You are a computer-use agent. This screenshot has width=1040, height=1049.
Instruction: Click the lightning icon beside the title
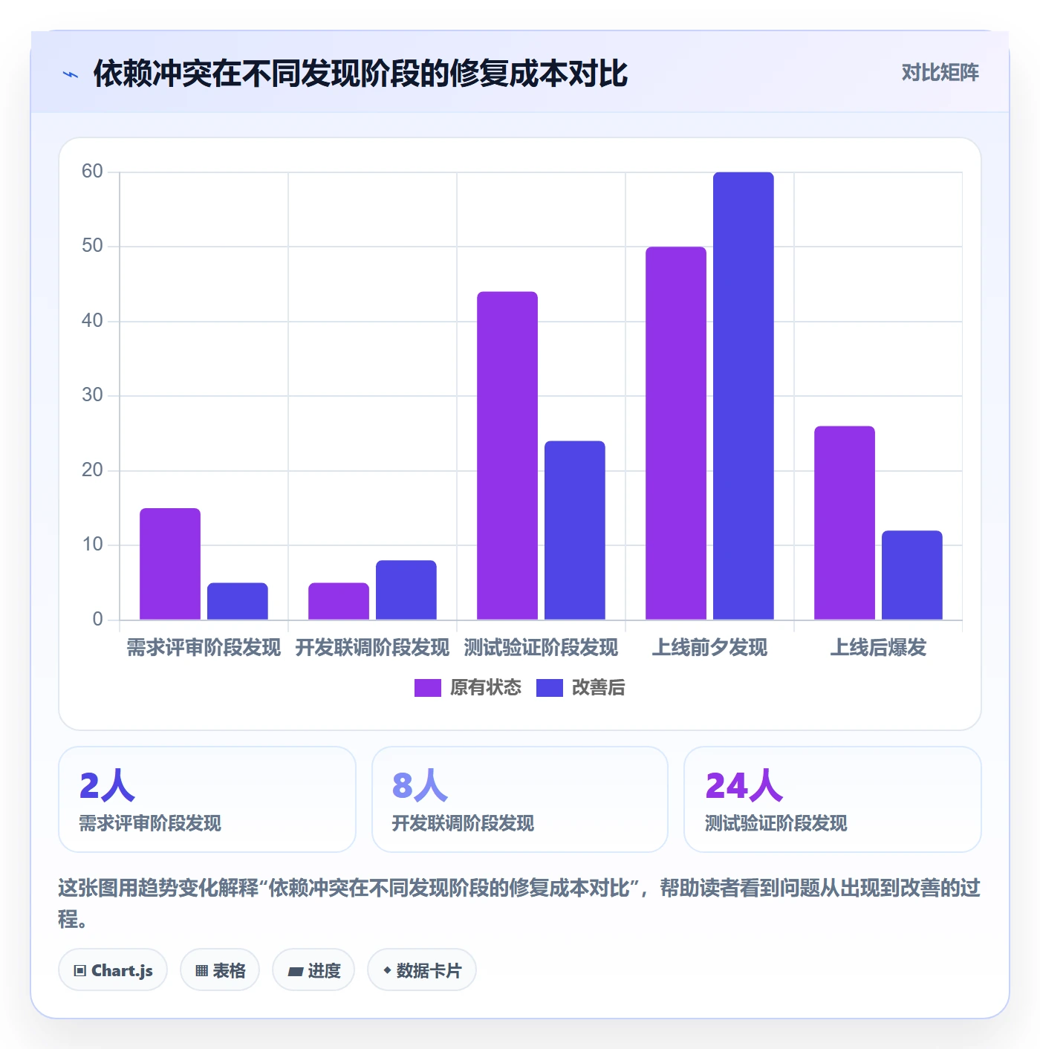(70, 74)
